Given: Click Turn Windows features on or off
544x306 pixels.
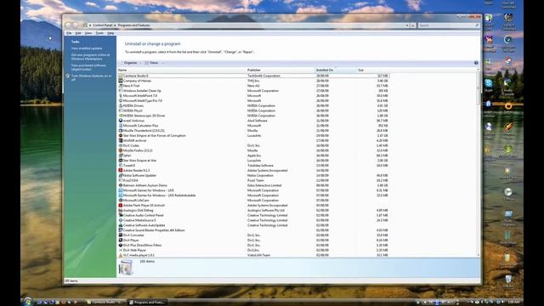Looking at the screenshot, I should (91, 77).
